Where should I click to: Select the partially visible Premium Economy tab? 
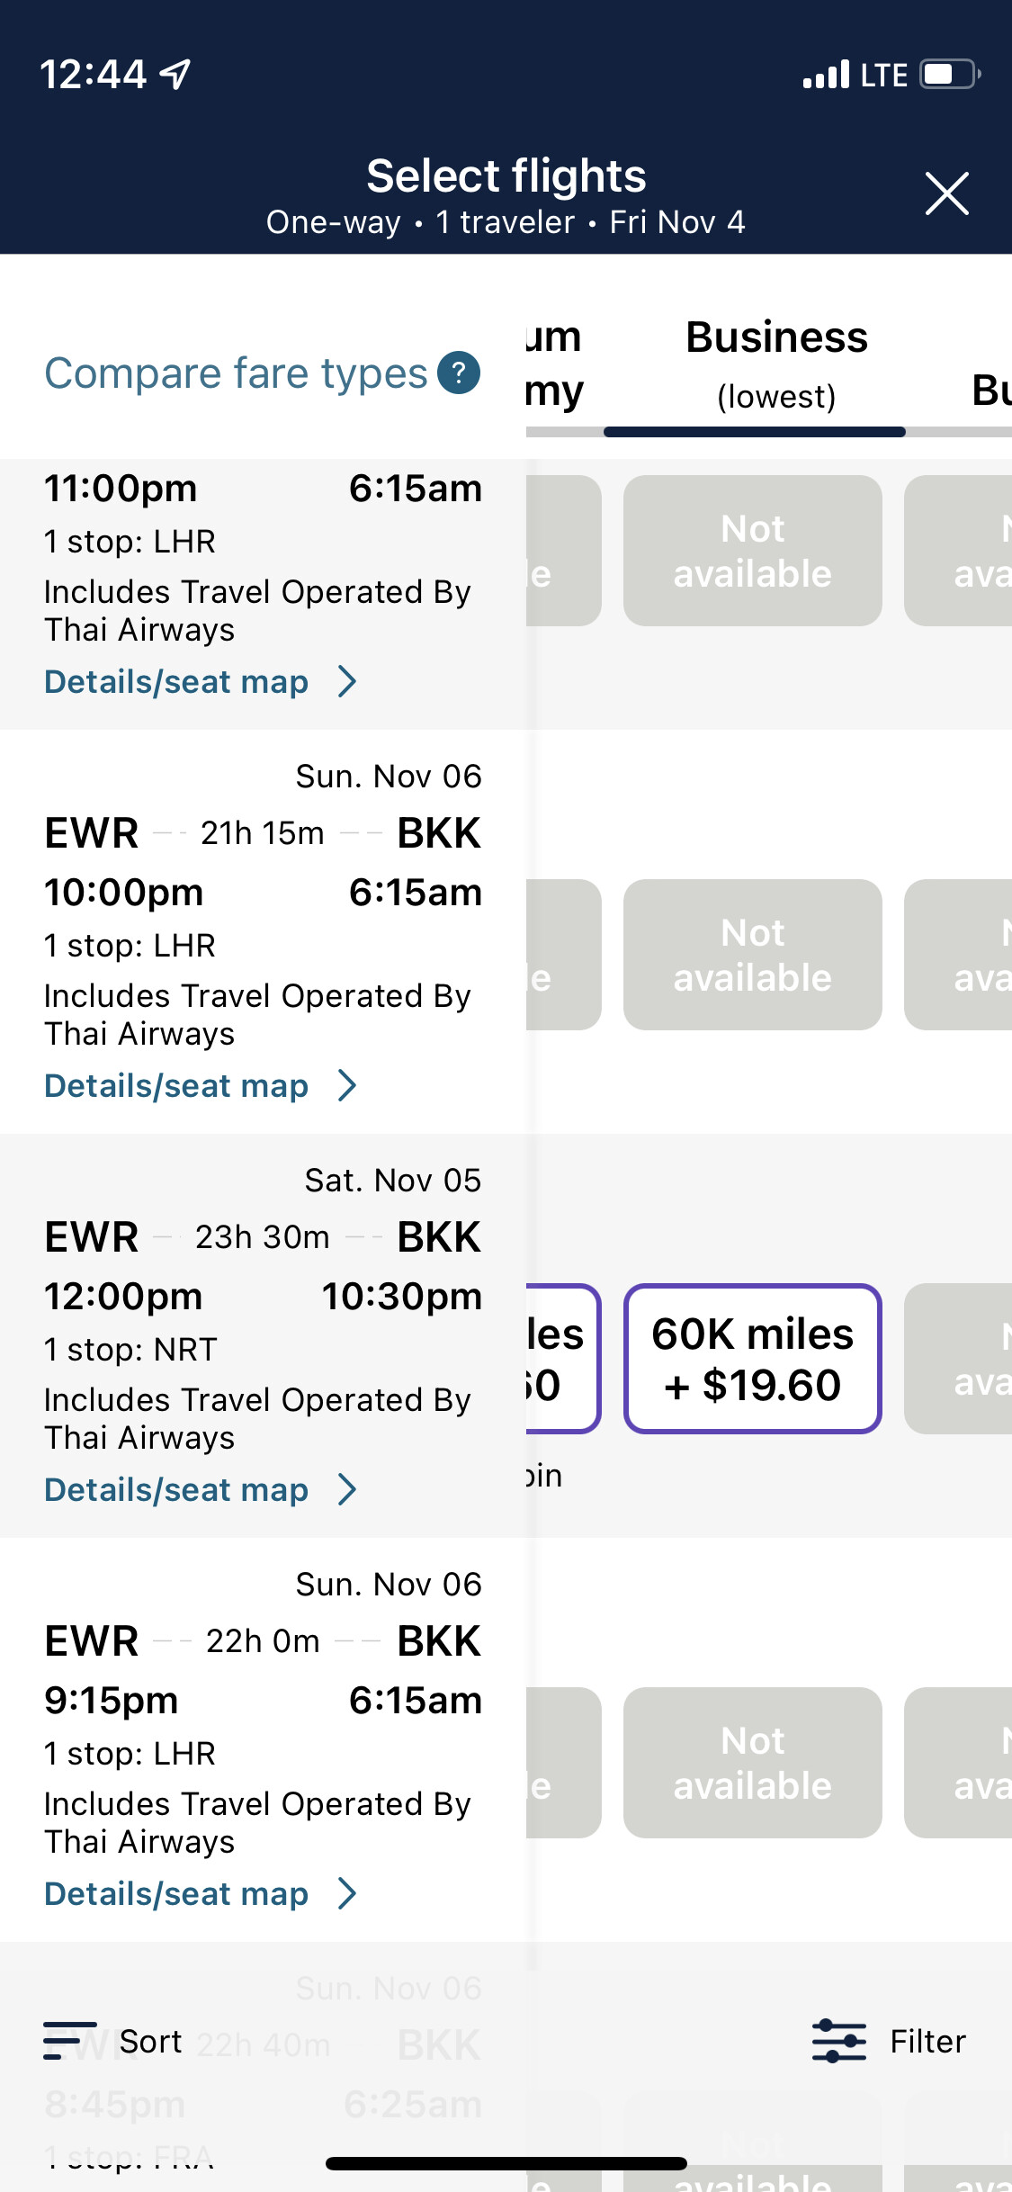pyautogui.click(x=554, y=364)
